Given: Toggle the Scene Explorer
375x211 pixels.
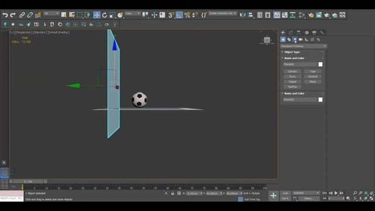Looking at the screenshot, I should 260,15.
